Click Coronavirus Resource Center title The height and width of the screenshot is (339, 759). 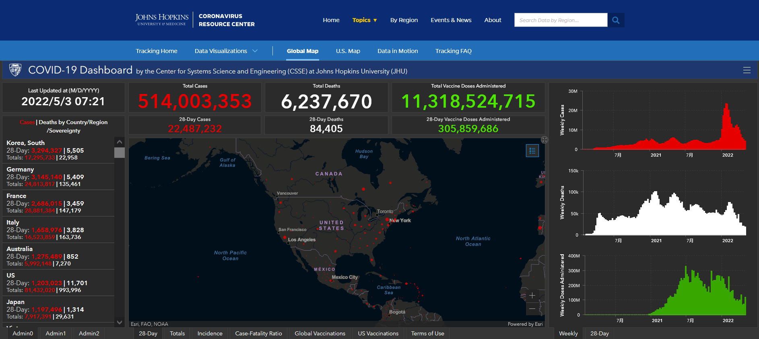pyautogui.click(x=227, y=20)
